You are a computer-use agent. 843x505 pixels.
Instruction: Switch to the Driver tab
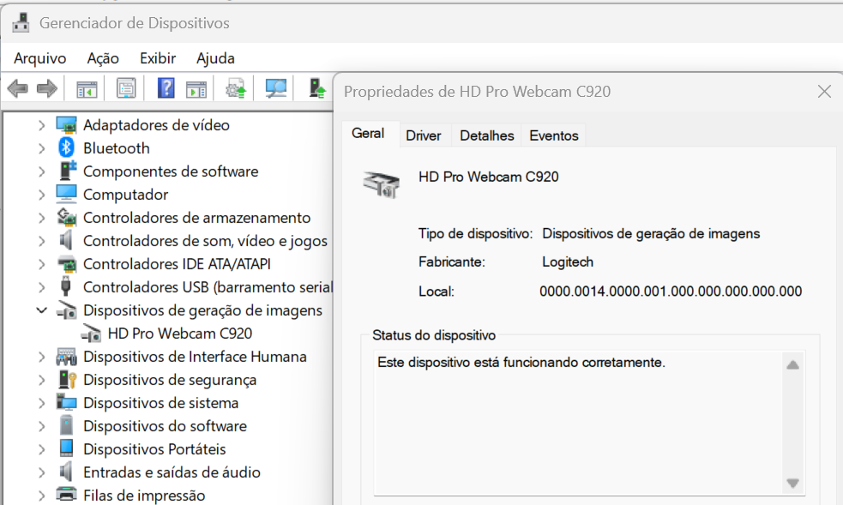pyautogui.click(x=423, y=135)
